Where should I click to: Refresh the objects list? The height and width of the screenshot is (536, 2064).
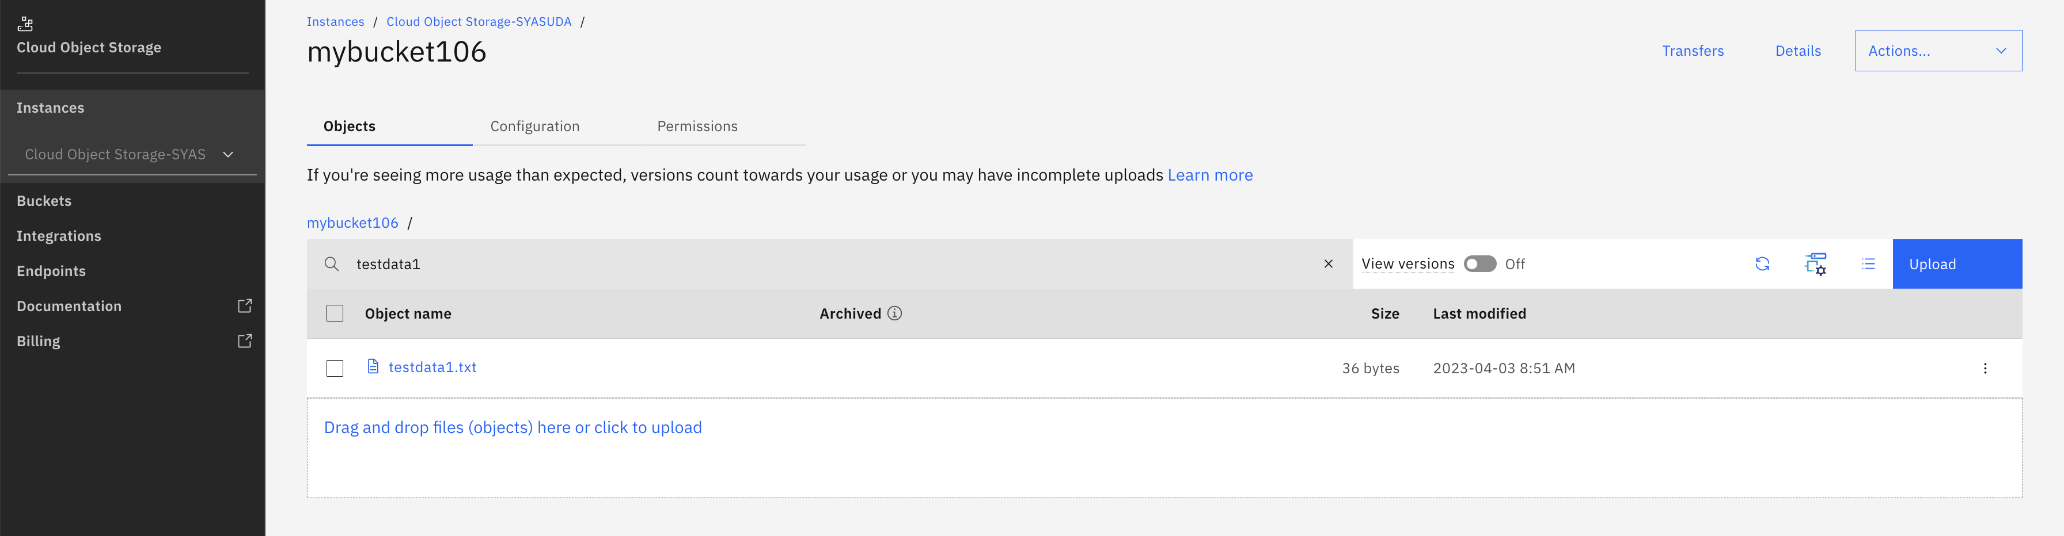click(1762, 264)
